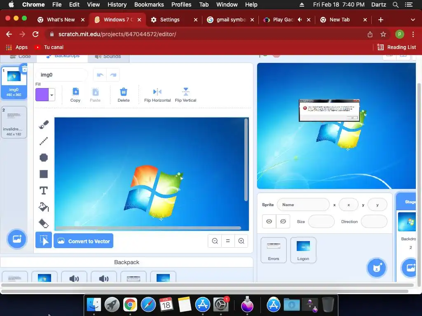The height and width of the screenshot is (316, 422).
Task: Click Convert to Vector button
Action: (x=83, y=241)
